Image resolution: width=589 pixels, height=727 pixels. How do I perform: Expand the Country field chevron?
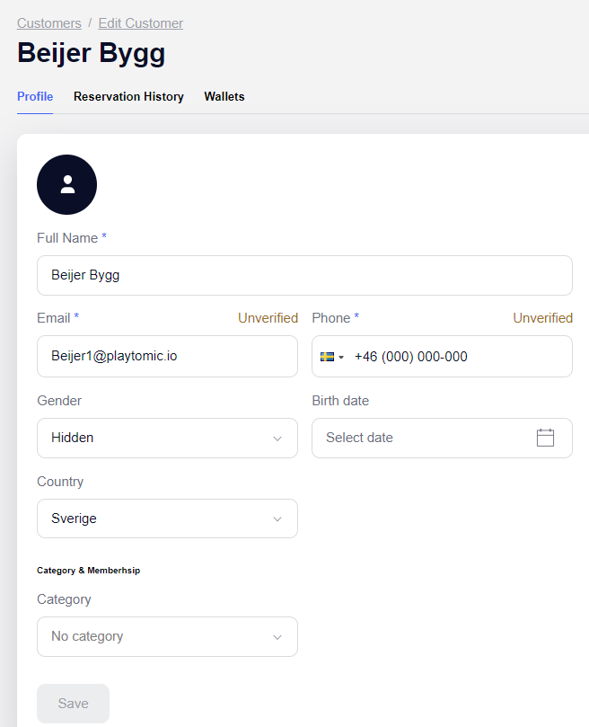(x=278, y=519)
